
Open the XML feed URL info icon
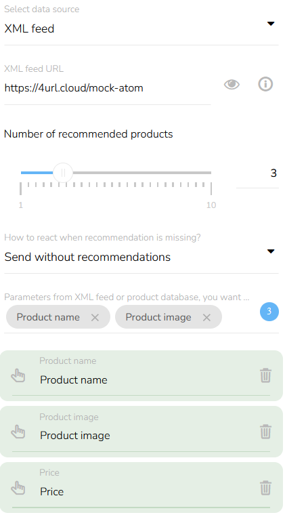pos(265,84)
